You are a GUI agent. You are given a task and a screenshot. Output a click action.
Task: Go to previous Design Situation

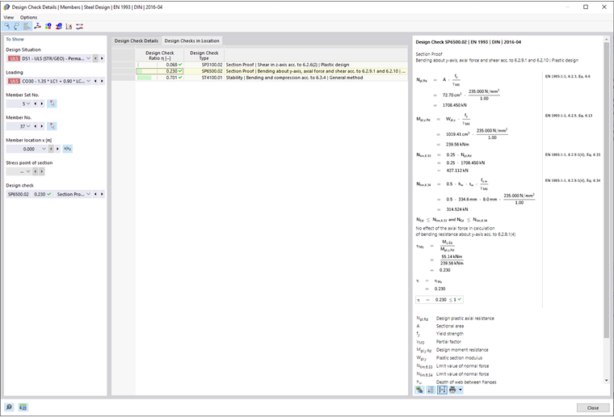tap(95, 58)
